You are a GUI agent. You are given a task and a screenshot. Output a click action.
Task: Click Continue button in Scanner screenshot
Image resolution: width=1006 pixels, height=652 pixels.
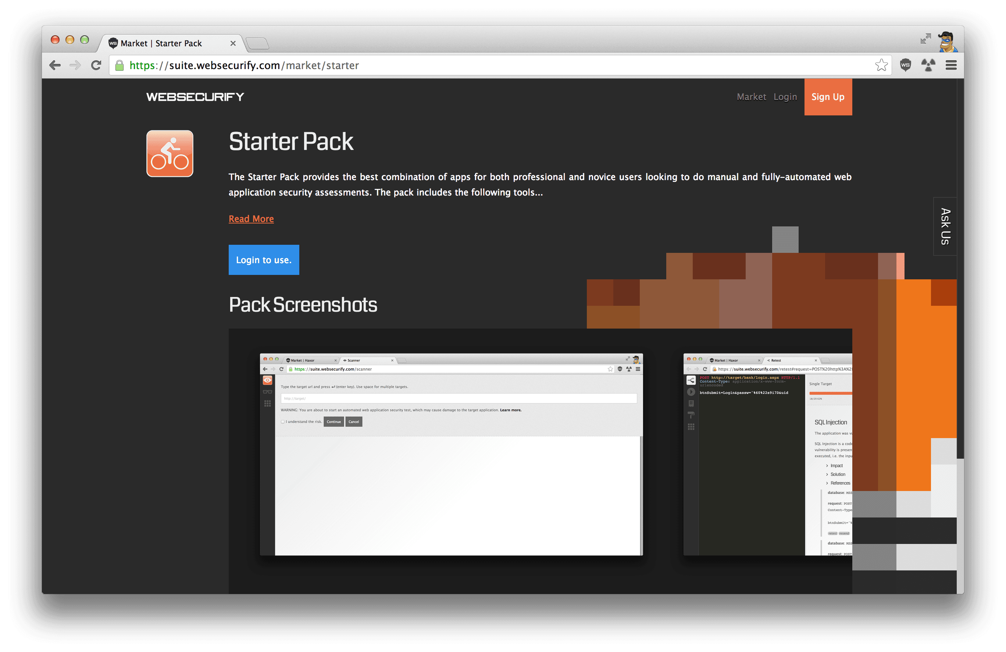[x=333, y=422]
